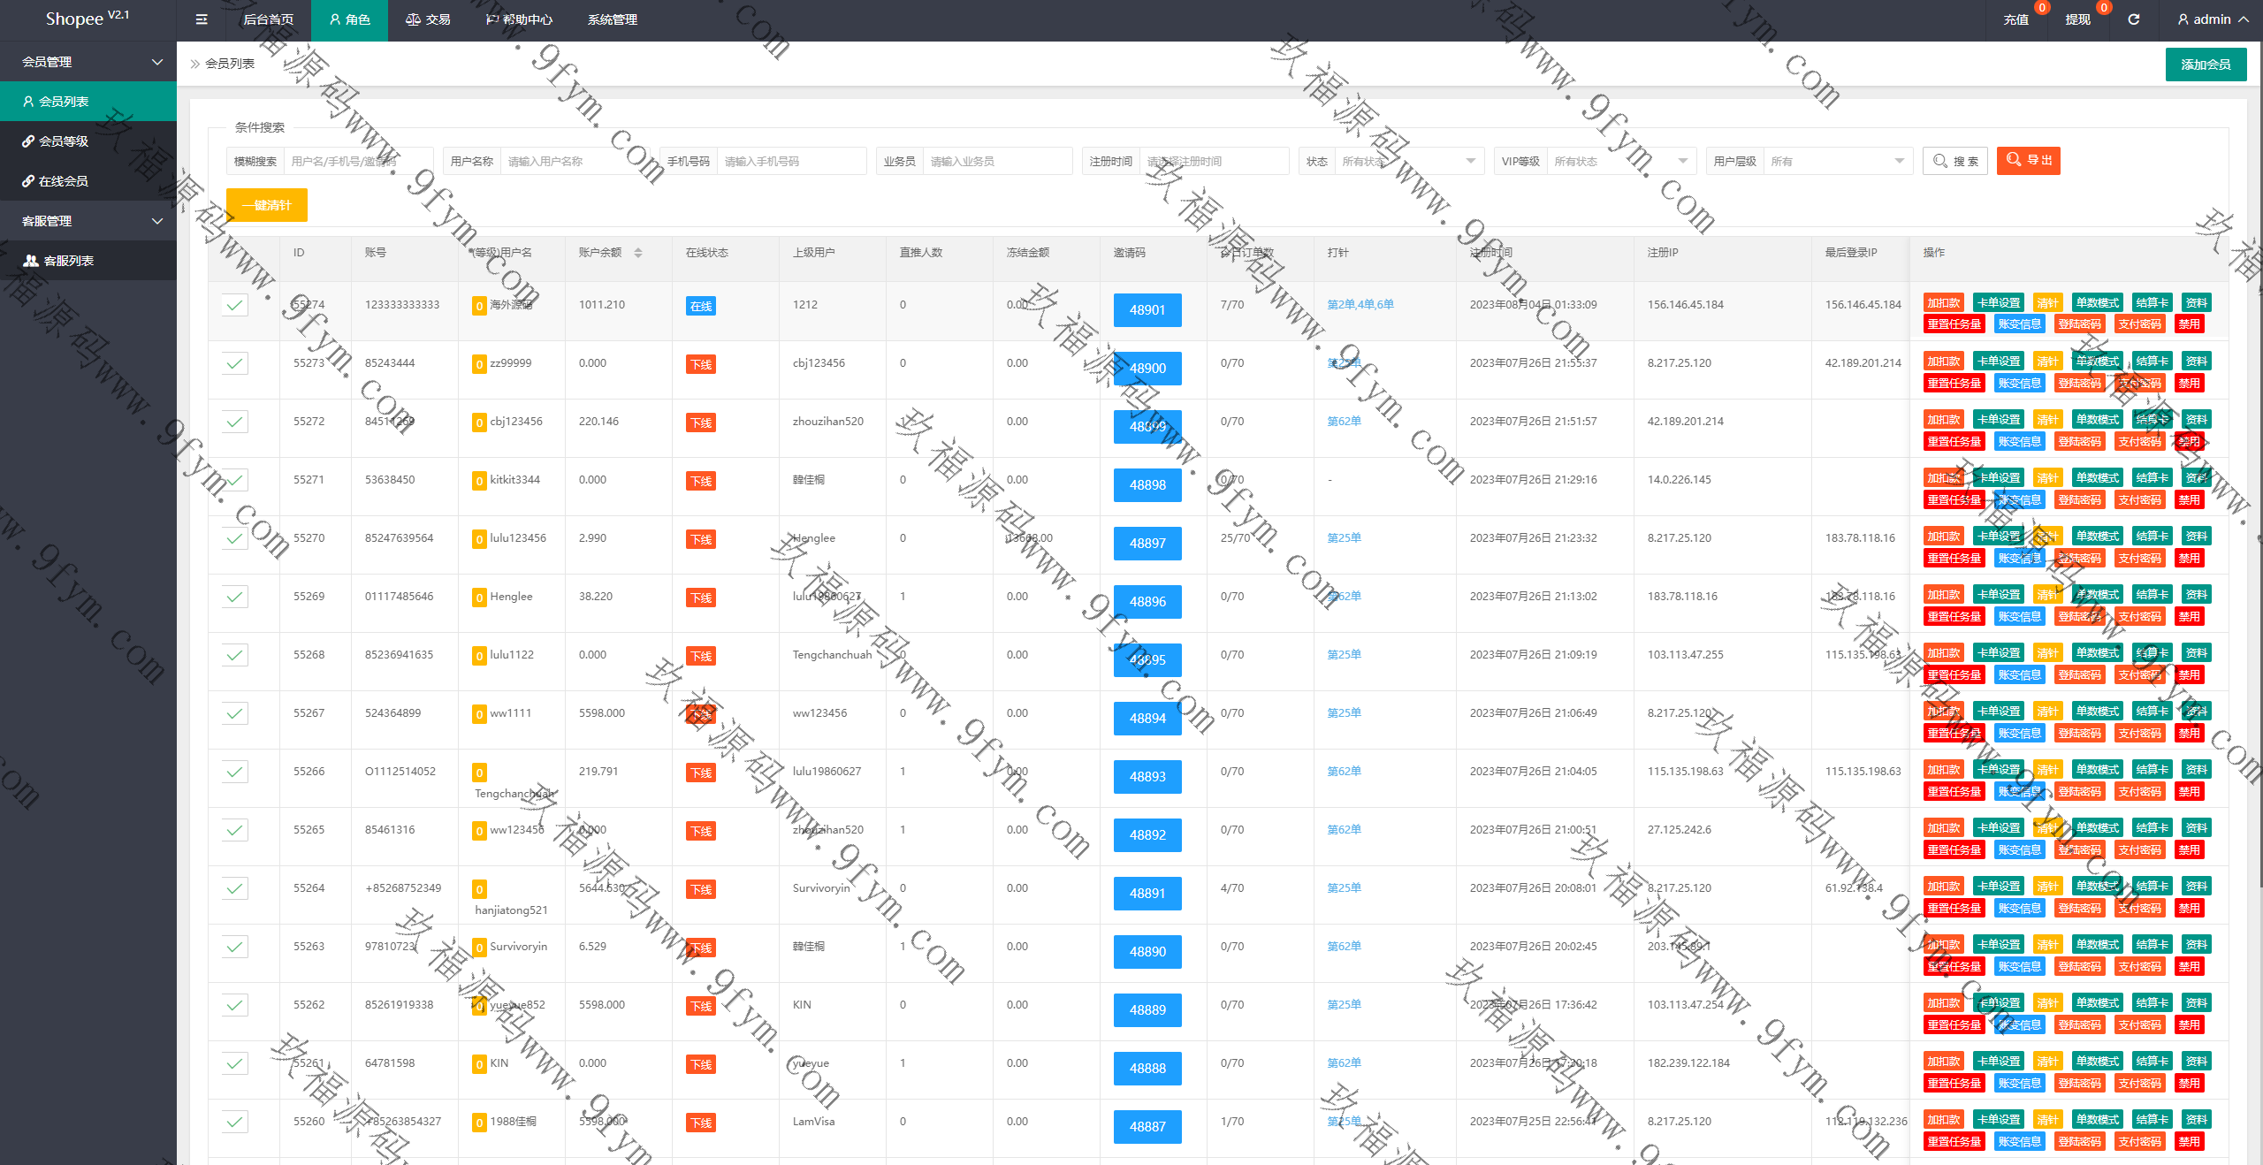2263x1165 pixels.
Task: Open 系统管理 top menu
Action: [612, 19]
